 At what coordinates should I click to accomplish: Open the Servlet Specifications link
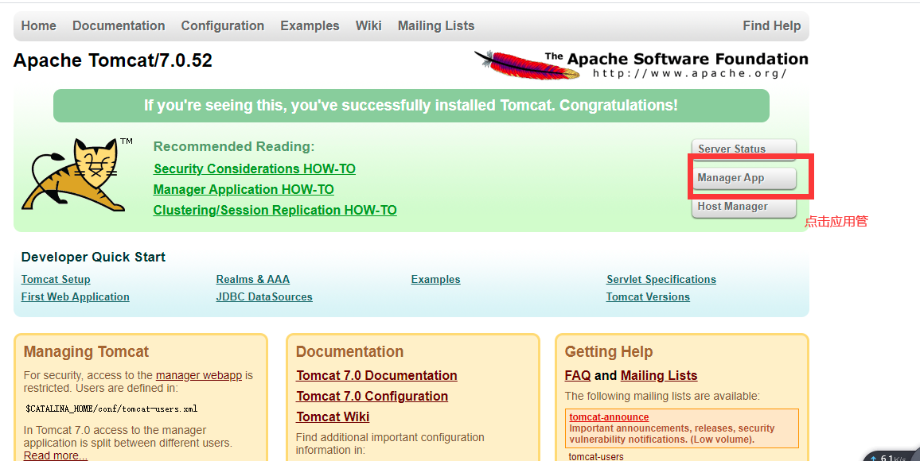[x=661, y=280]
